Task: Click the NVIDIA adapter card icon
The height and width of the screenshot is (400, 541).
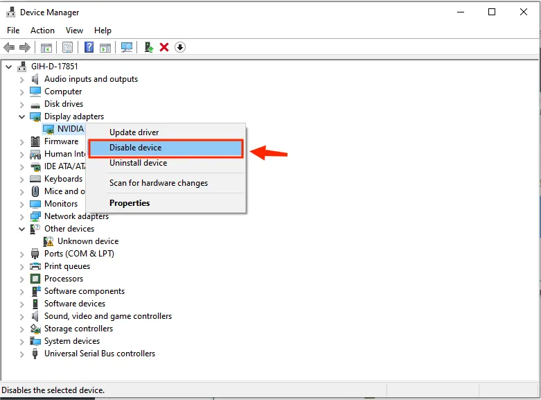Action: point(48,129)
